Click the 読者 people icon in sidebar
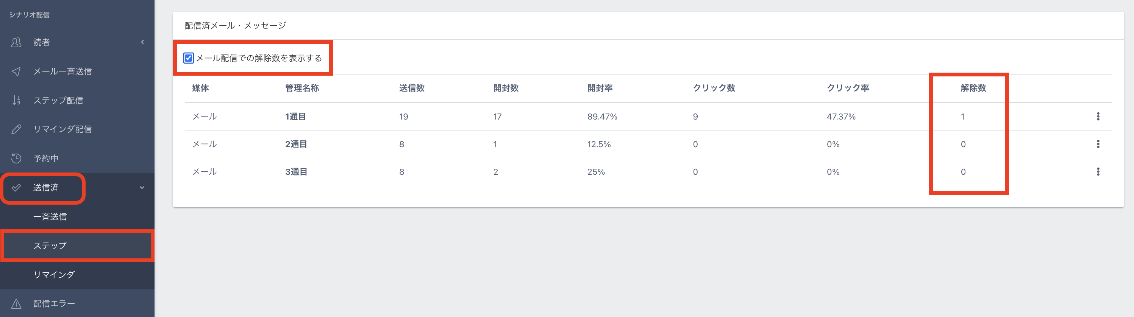 [x=16, y=42]
